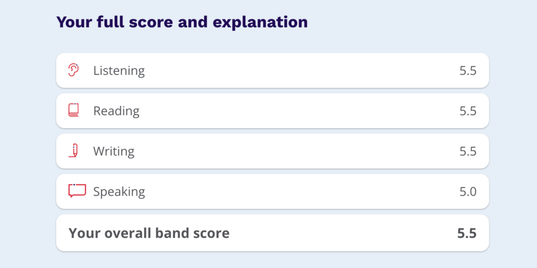Open the overall band score card
Image resolution: width=537 pixels, height=268 pixels.
315,233
